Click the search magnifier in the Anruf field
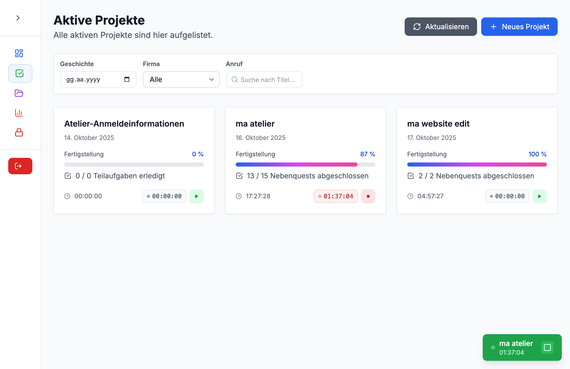 point(235,80)
